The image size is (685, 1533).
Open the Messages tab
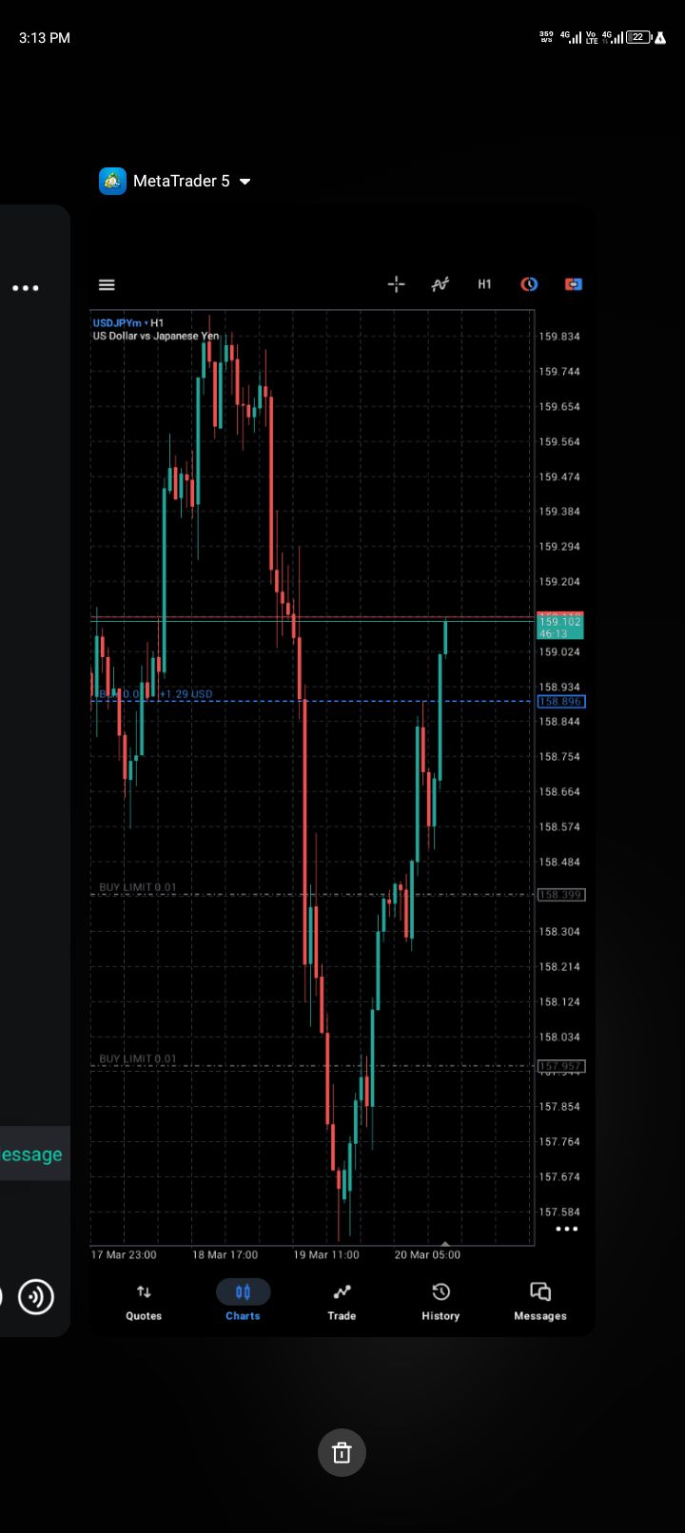coord(539,1301)
